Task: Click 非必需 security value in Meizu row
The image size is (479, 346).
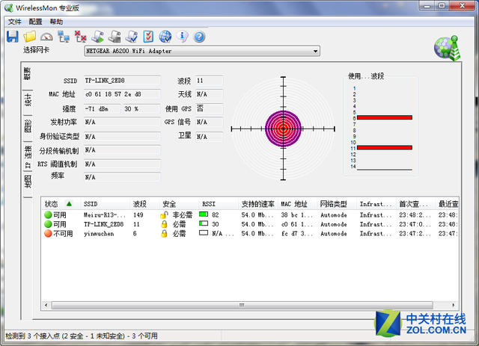Action: pos(183,215)
